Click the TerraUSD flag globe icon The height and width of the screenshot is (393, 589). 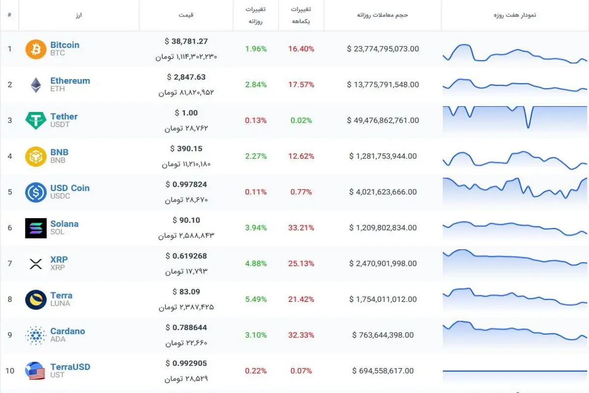click(x=36, y=371)
